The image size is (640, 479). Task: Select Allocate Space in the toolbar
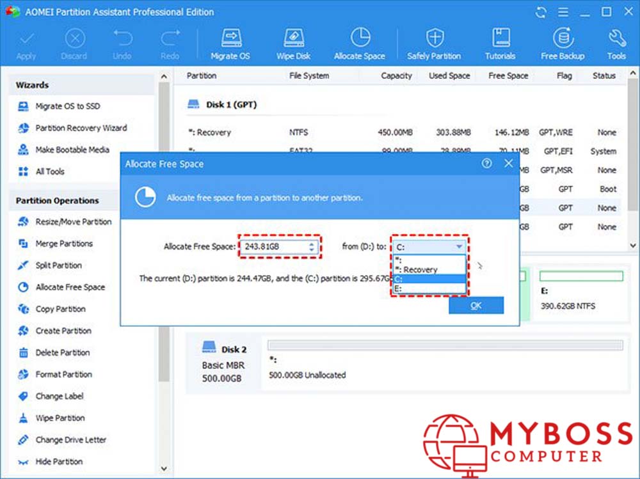[x=360, y=43]
